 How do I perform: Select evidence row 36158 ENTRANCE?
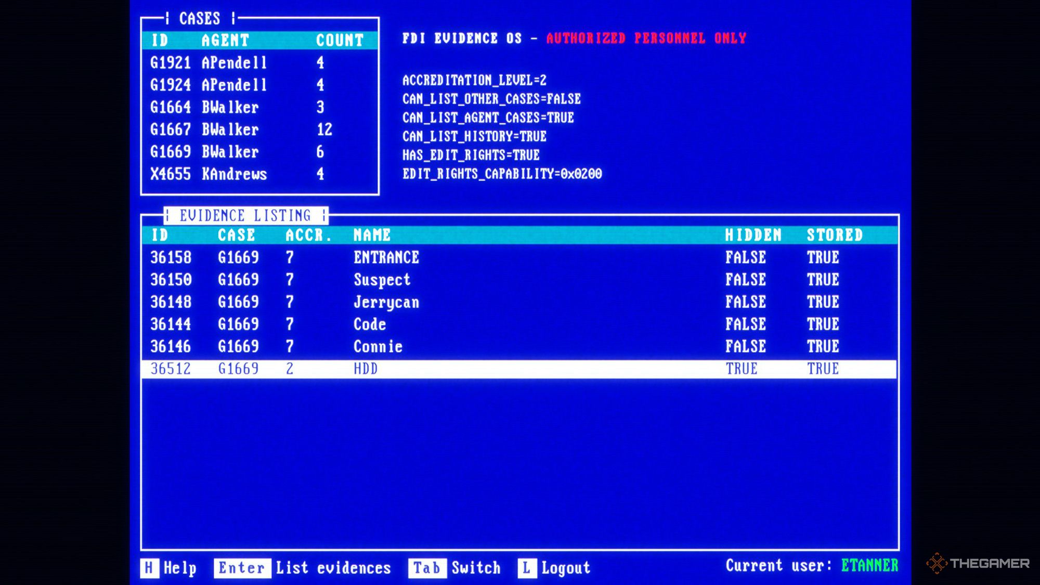coord(520,257)
